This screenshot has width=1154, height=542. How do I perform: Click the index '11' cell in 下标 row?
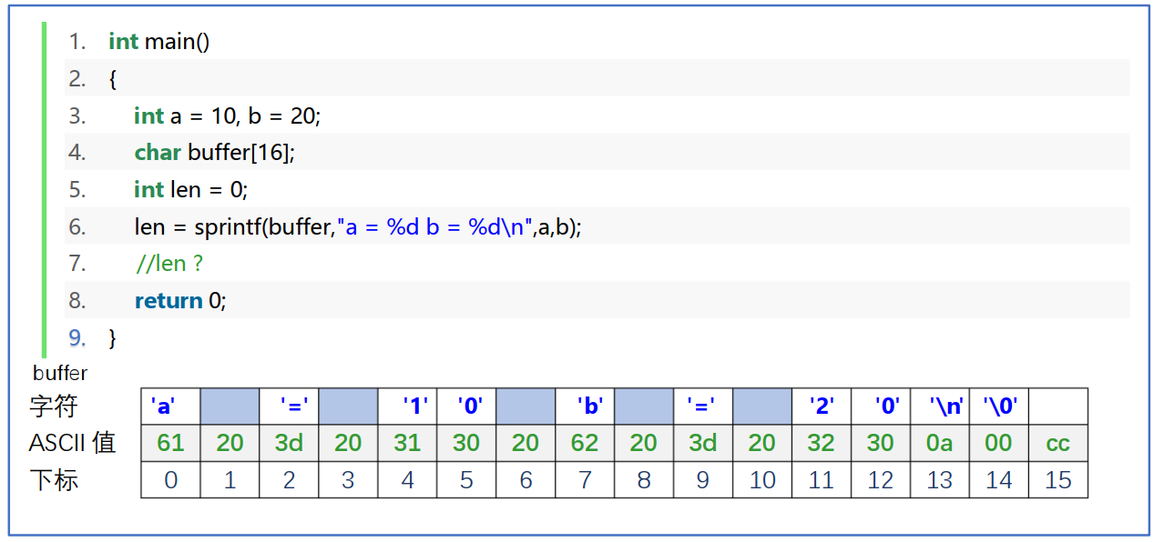tap(822, 479)
